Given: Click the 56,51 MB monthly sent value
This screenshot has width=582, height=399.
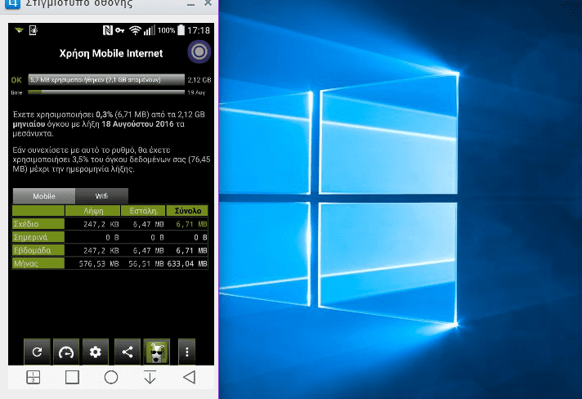Looking at the screenshot, I should [x=145, y=263].
